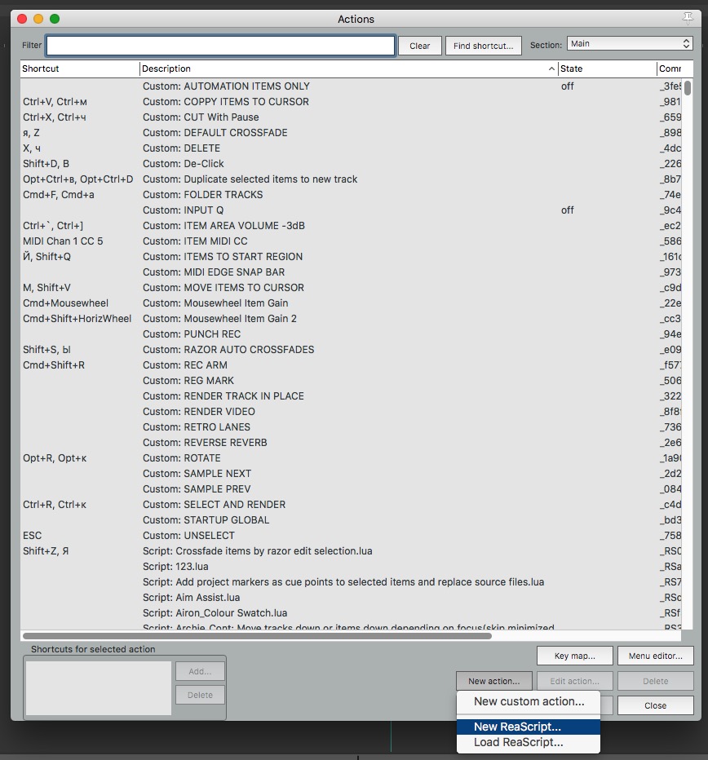This screenshot has width=708, height=760.
Task: Select the Custom: REC ARM action
Action: 351,365
